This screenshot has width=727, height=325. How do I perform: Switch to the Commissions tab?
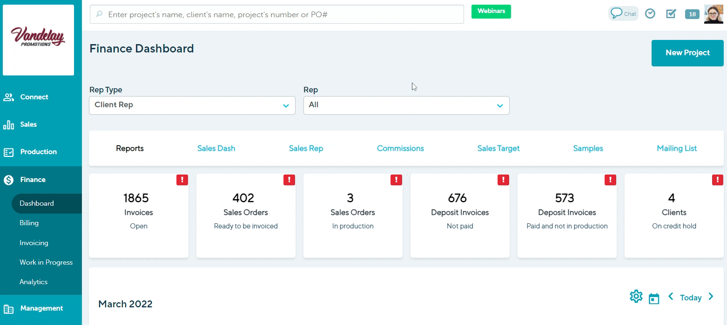coord(400,149)
